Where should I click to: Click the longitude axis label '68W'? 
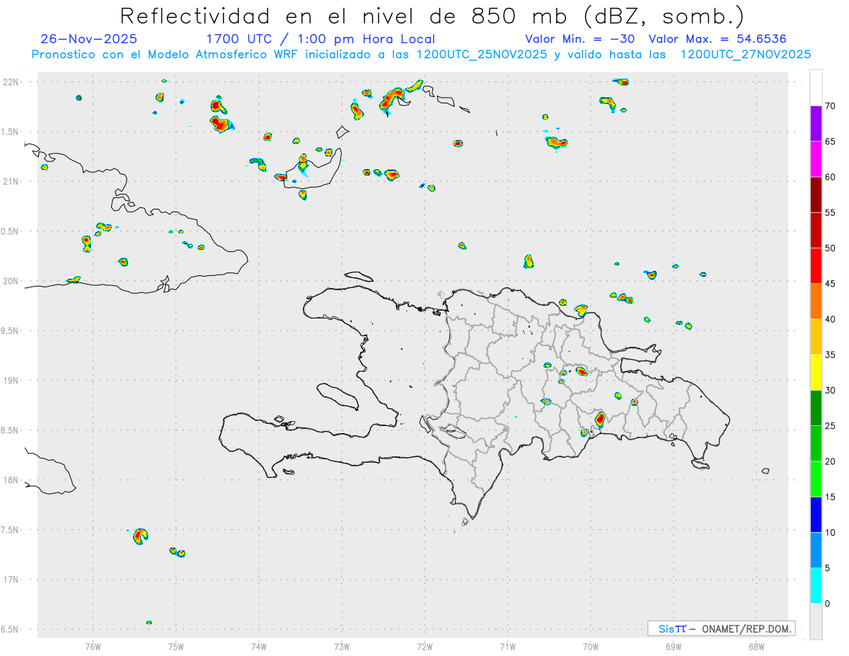[756, 647]
